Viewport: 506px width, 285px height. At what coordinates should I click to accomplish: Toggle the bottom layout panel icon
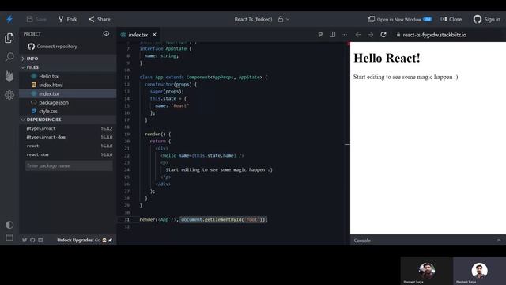pyautogui.click(x=9, y=237)
